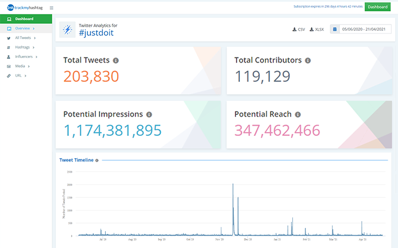This screenshot has width=398, height=248.
Task: Click the person icon beside Influencers
Action: coord(9,57)
